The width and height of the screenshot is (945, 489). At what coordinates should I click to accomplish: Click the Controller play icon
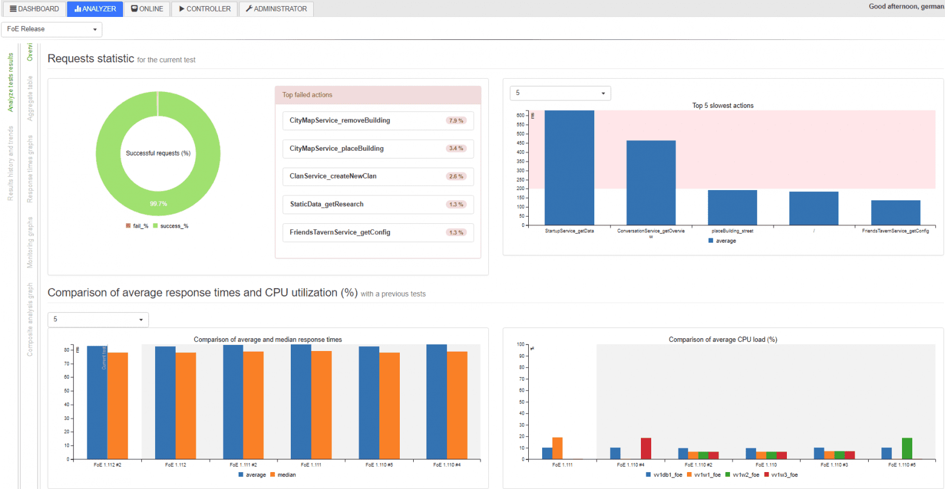[181, 9]
